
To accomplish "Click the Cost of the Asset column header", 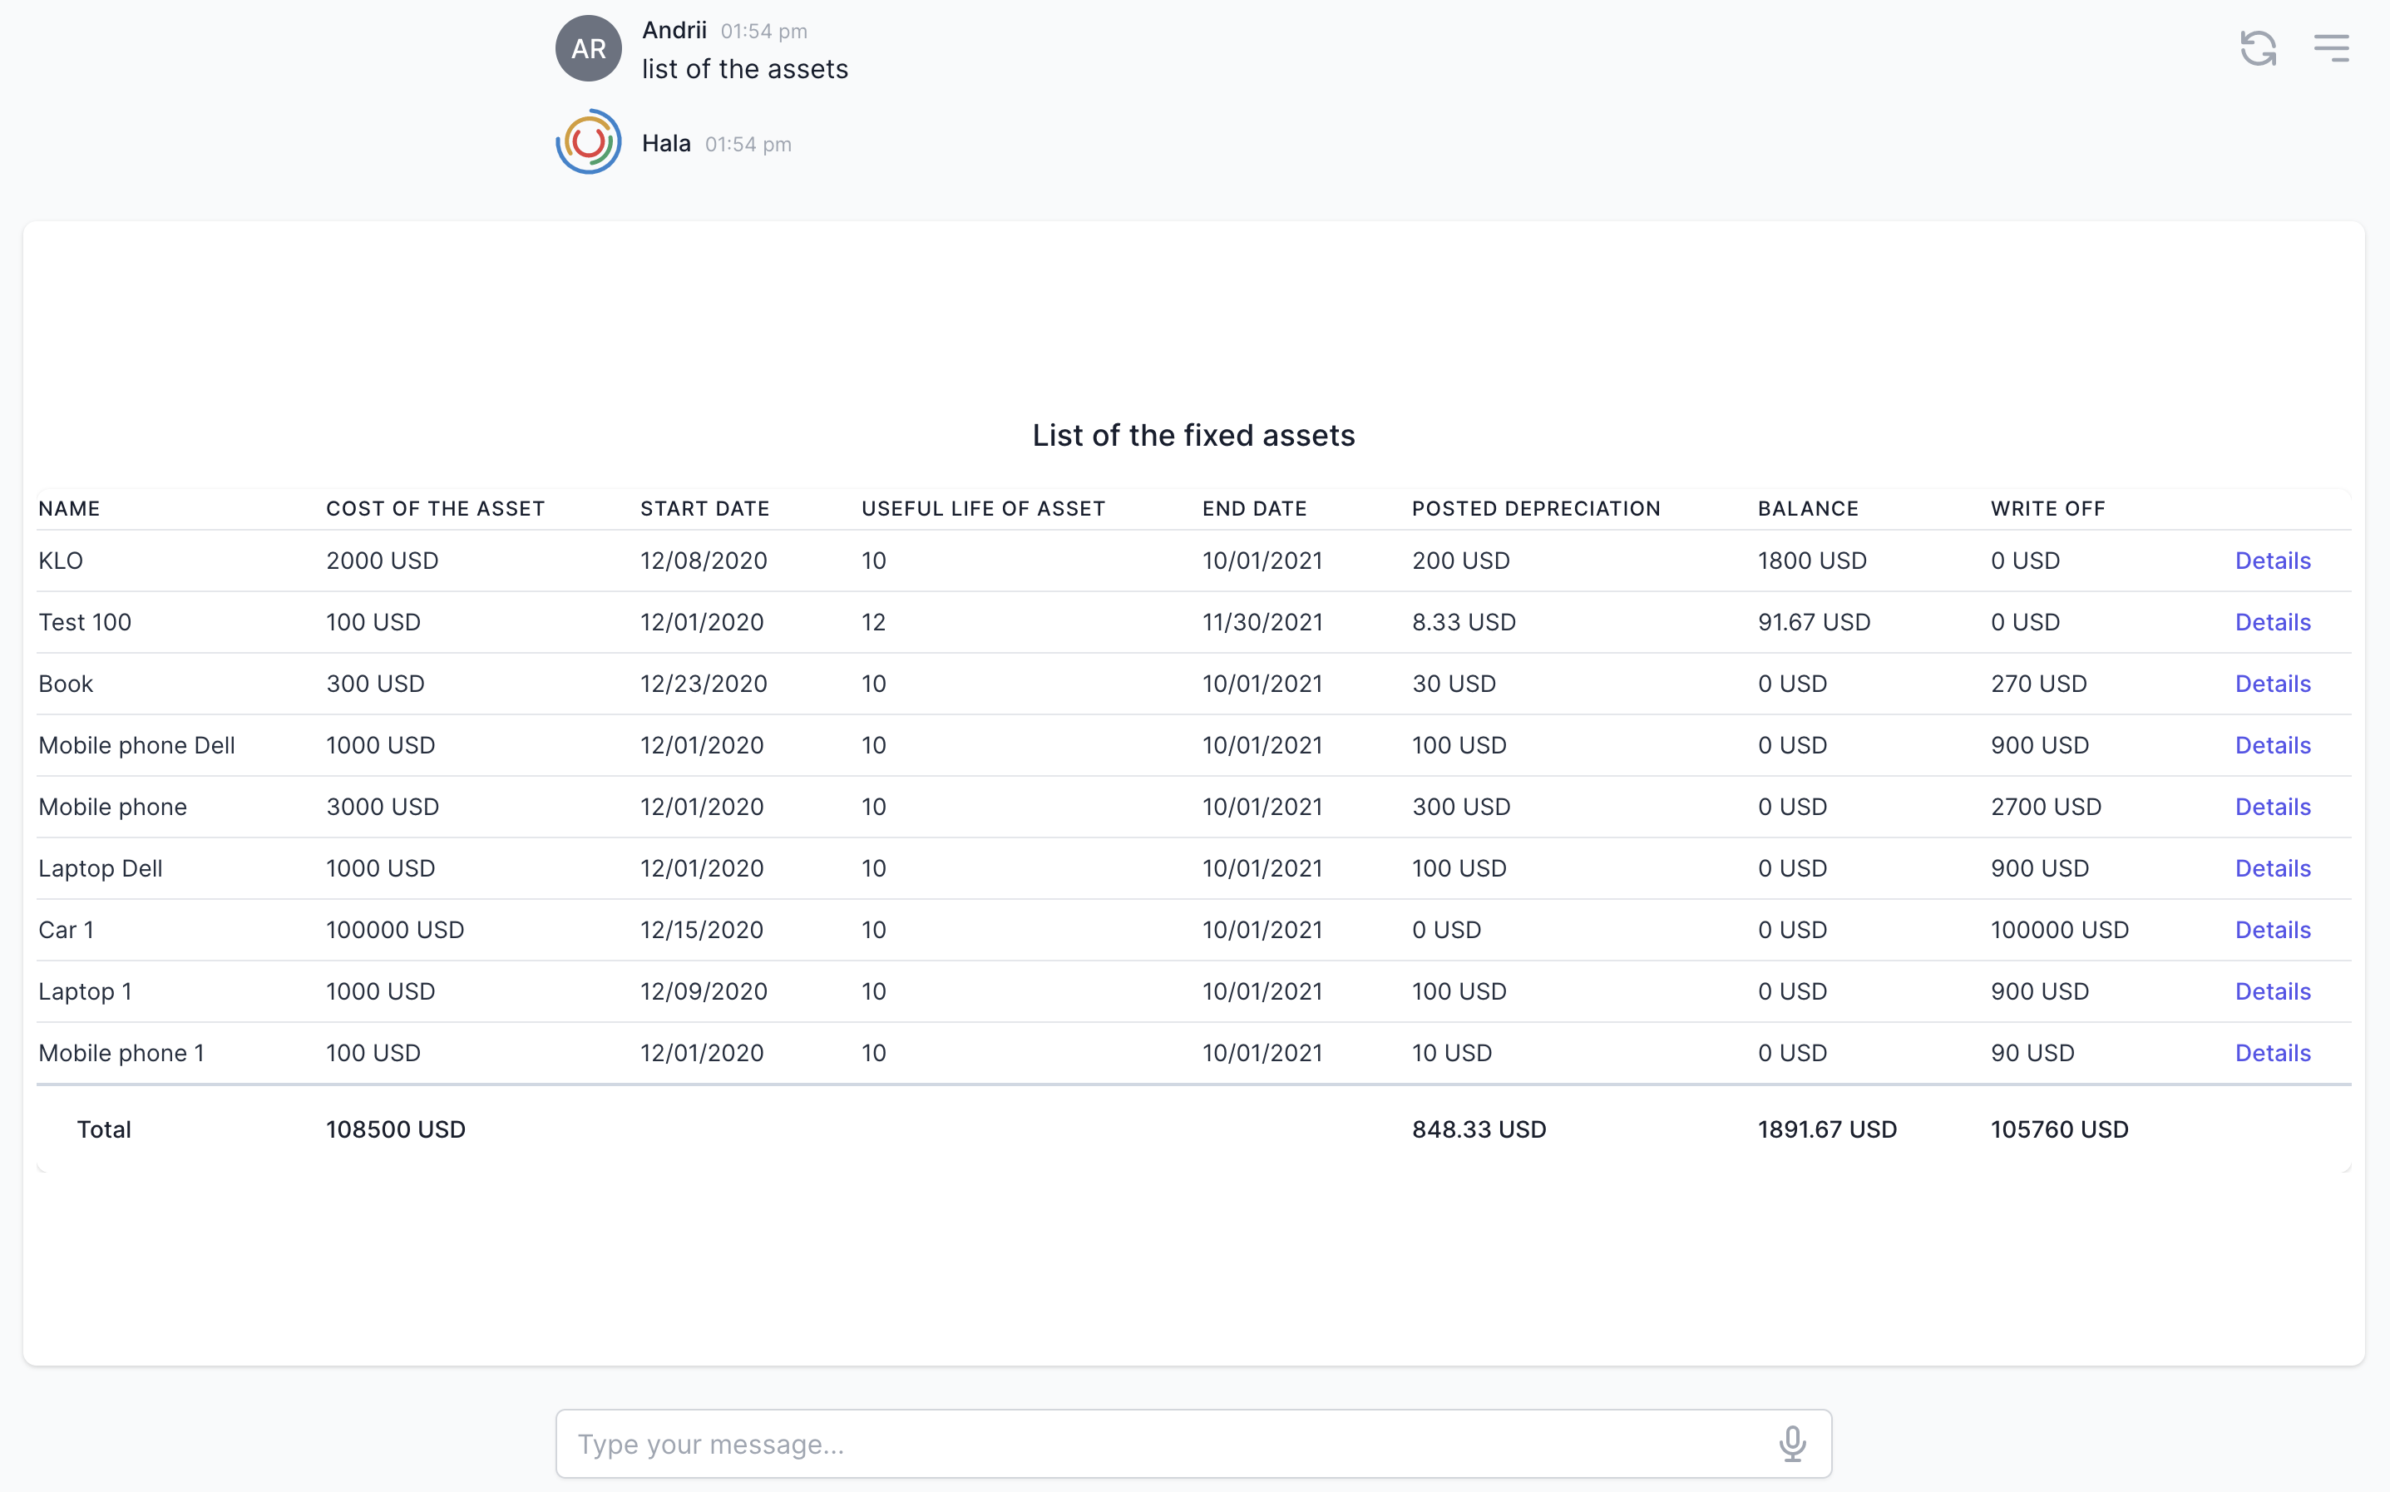I will (x=435, y=508).
